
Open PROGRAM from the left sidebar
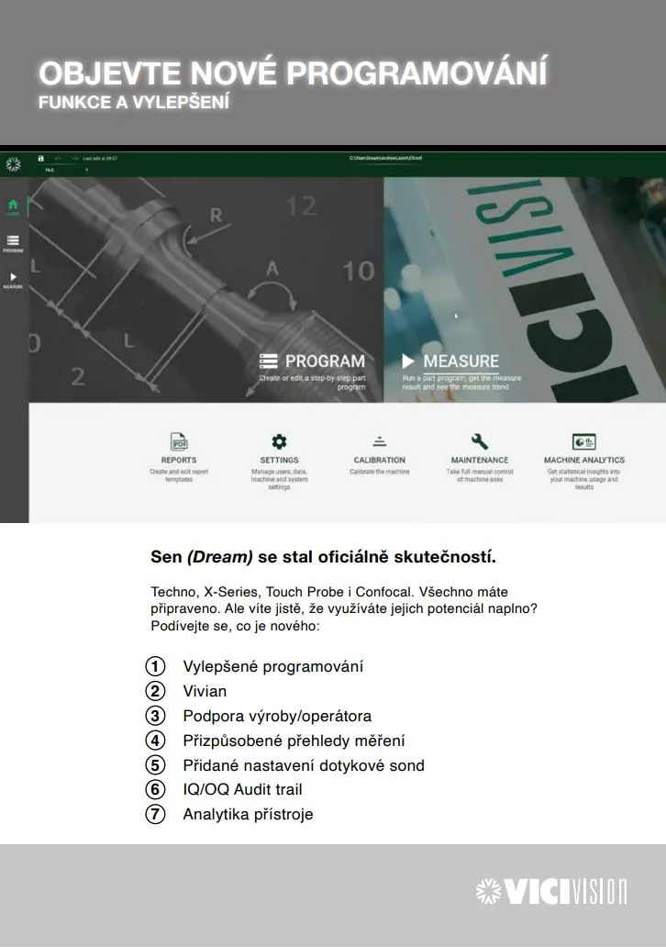click(13, 243)
